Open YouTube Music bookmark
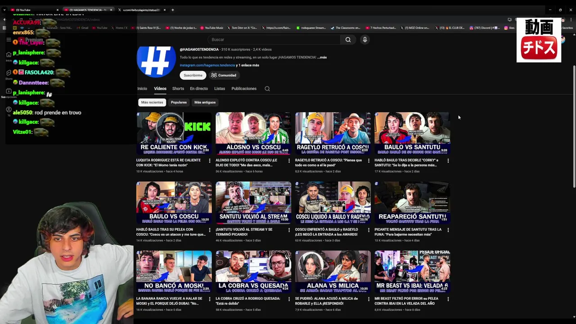 tap(211, 28)
